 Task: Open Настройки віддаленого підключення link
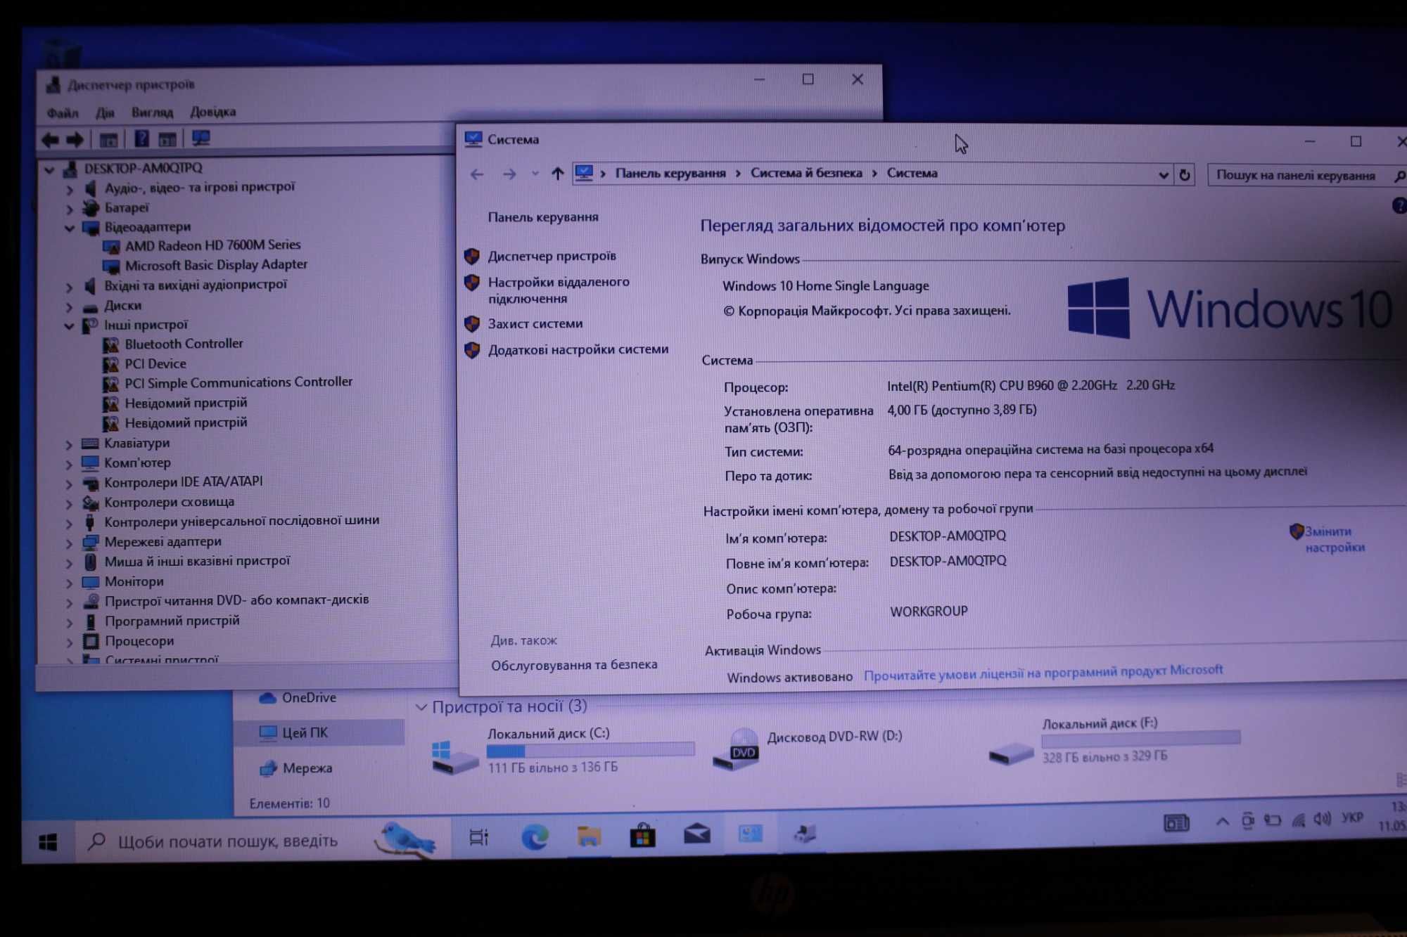[x=559, y=290]
